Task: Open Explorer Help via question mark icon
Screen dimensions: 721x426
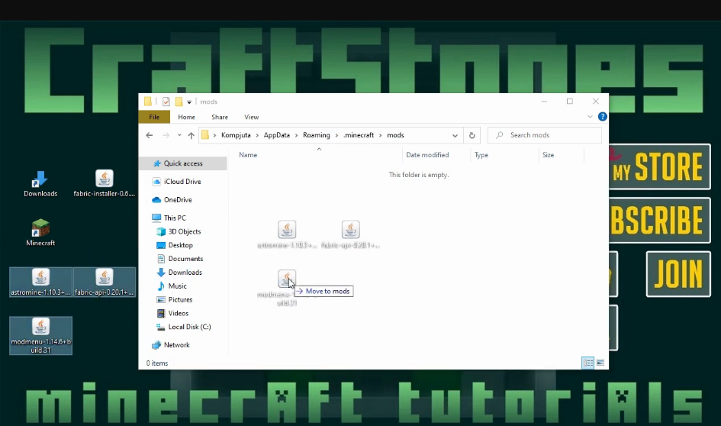Action: (603, 117)
